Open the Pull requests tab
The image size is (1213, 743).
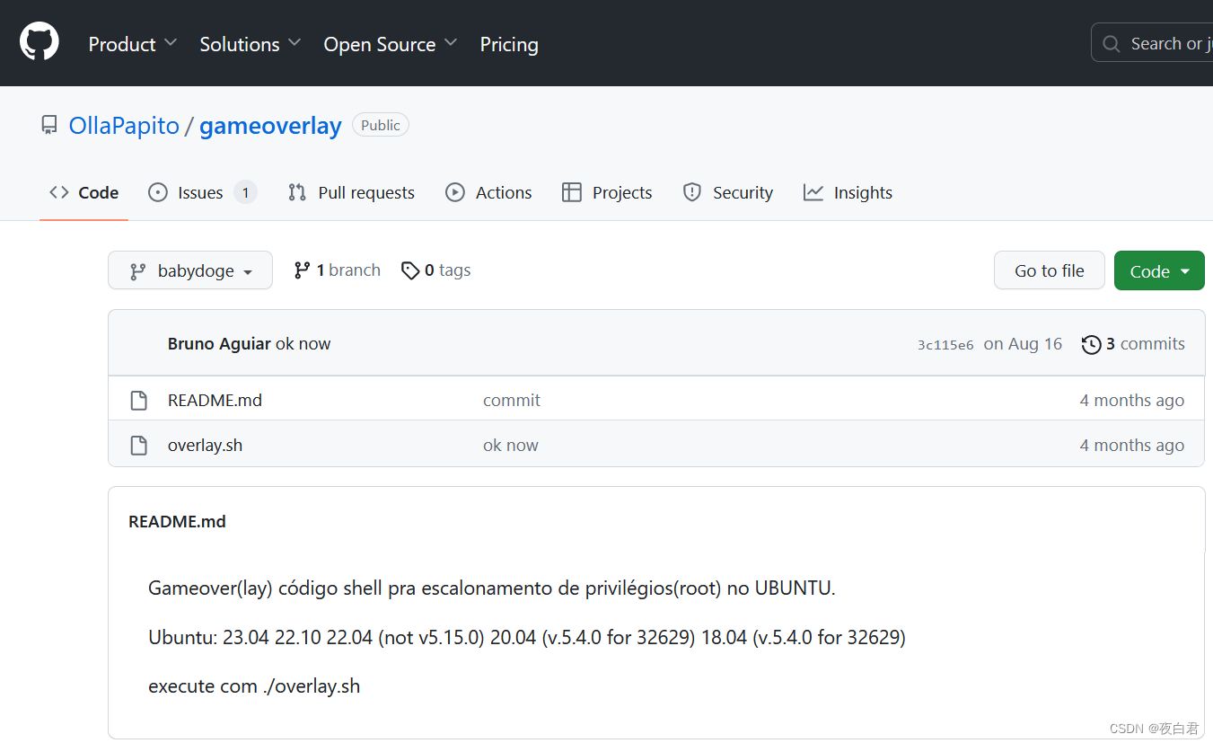coord(351,192)
